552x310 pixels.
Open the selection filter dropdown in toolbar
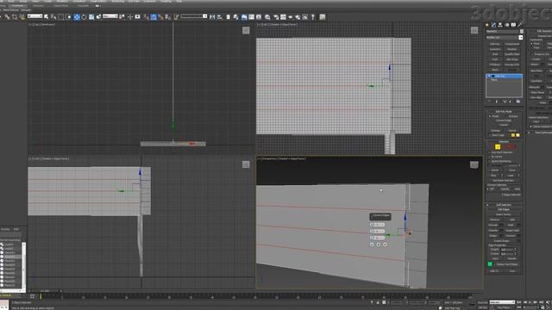(34, 16)
